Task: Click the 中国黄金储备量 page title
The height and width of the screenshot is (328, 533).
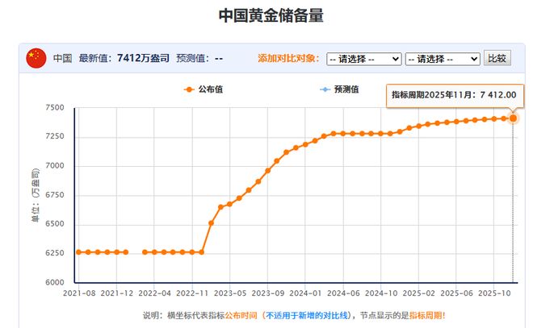Action: [x=271, y=15]
